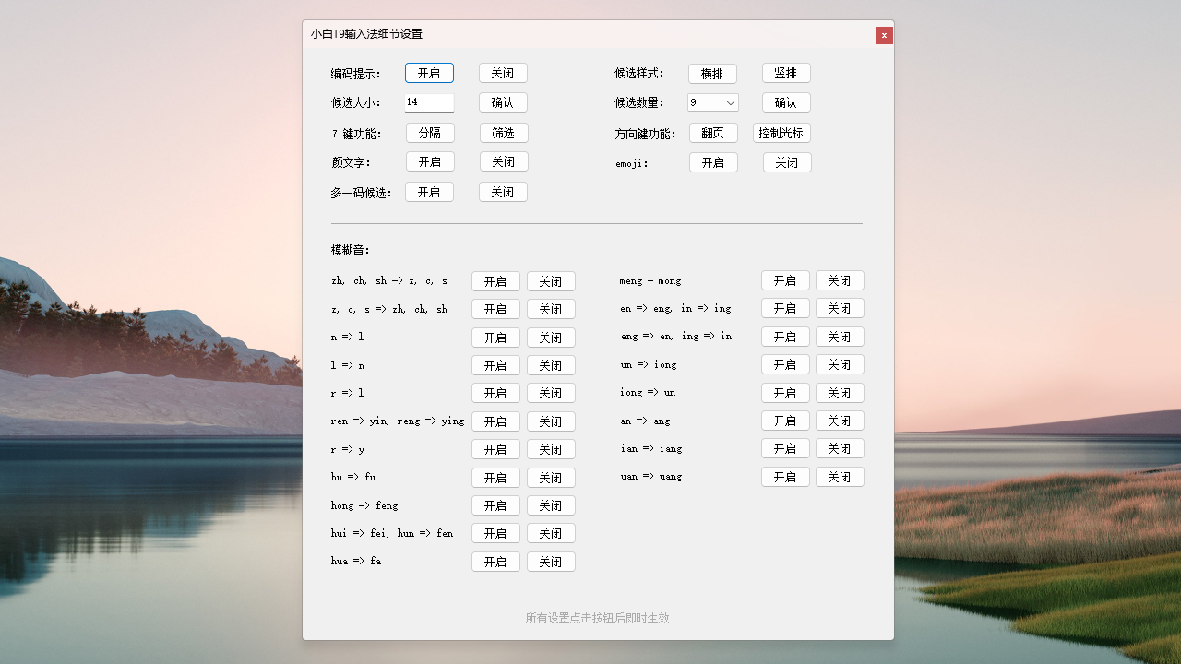Disable 编码提示 with the 关闭 button
Image resolution: width=1181 pixels, height=664 pixels.
(503, 73)
